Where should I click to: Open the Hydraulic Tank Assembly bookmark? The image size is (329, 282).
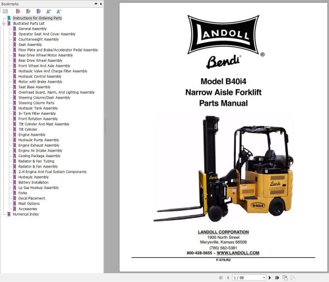38,108
